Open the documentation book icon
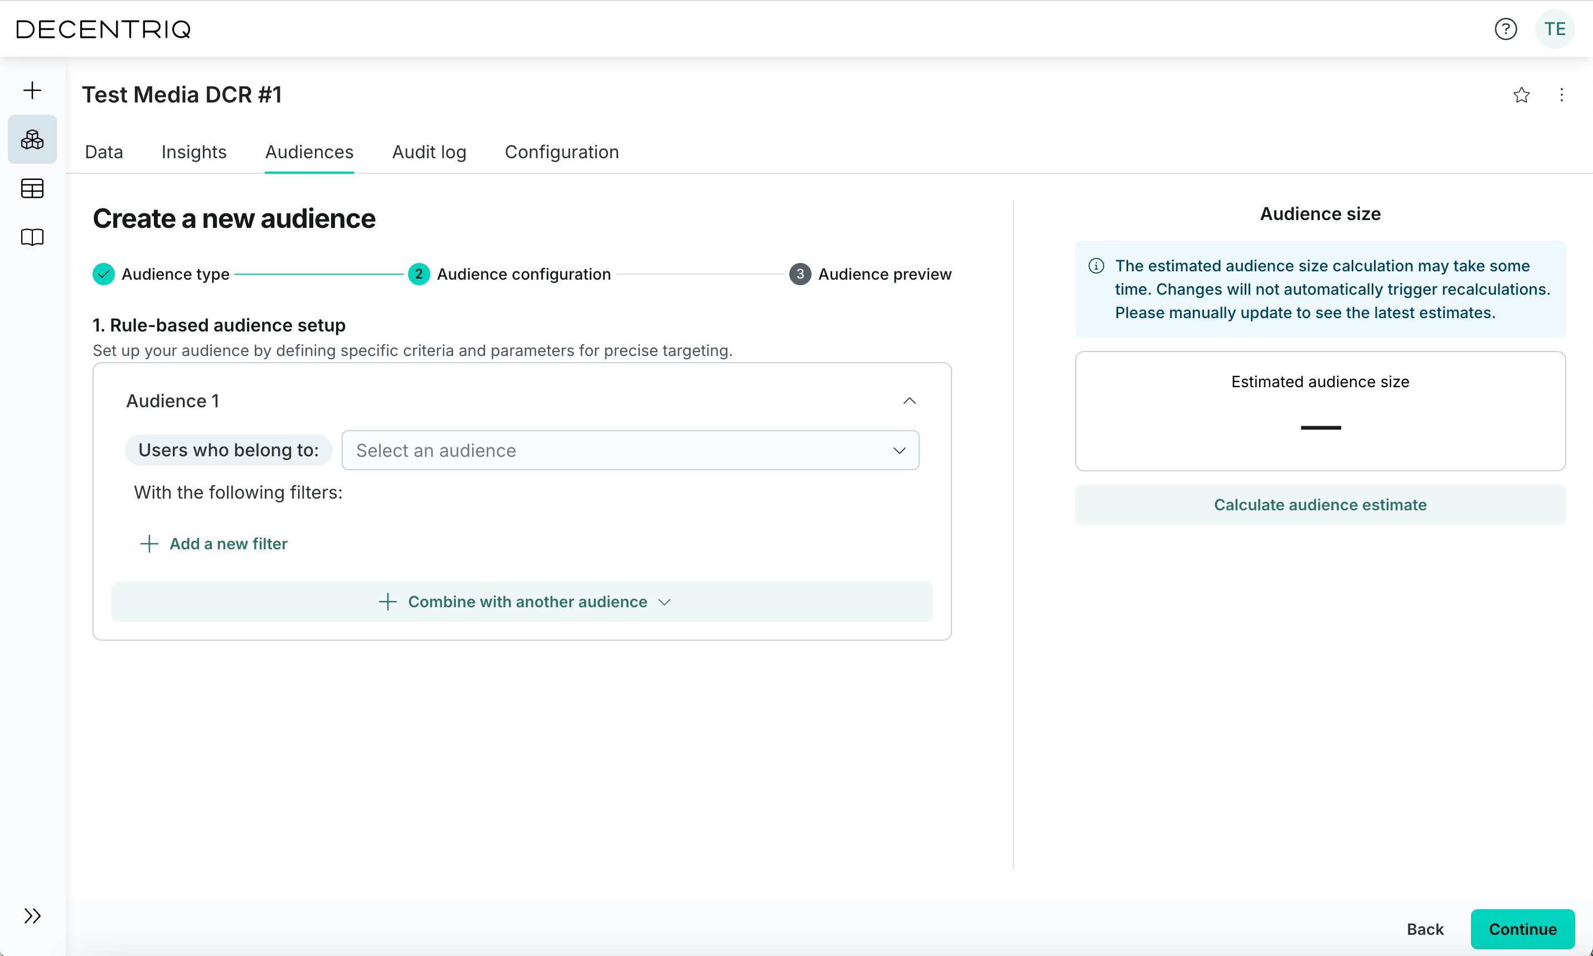Screen dimensions: 1593x956 [32, 237]
